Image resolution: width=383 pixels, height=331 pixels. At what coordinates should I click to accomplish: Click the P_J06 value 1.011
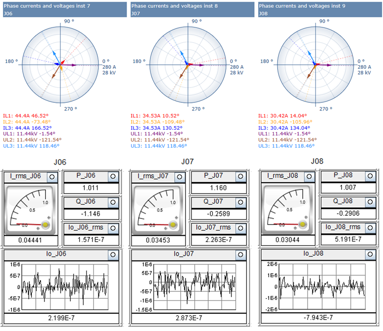(91, 188)
